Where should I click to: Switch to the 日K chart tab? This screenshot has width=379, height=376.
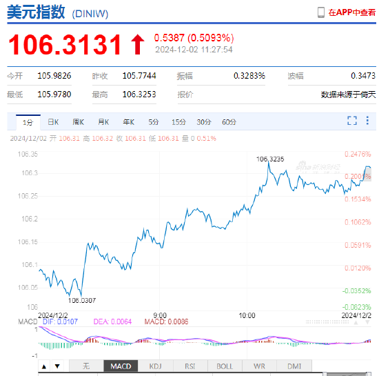(x=53, y=122)
